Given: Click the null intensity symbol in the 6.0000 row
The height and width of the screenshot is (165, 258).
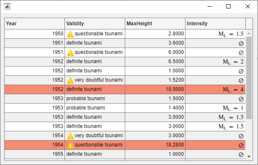Looking at the screenshot, I should (241, 53).
